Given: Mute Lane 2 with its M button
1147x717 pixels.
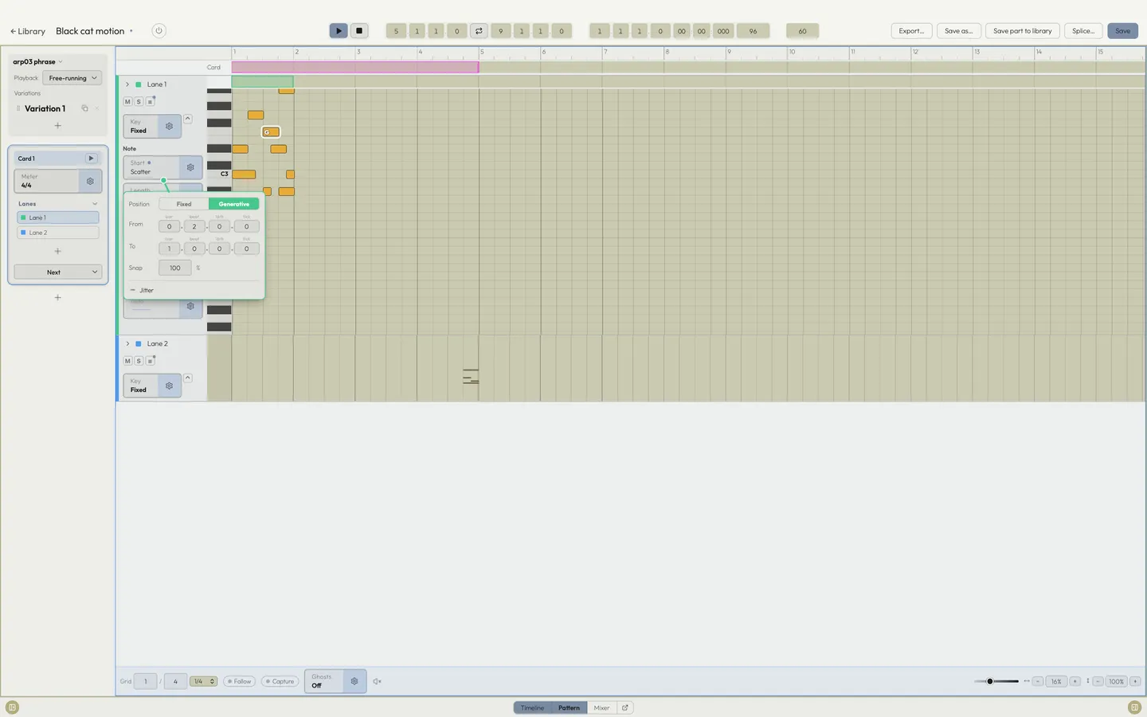Looking at the screenshot, I should pyautogui.click(x=127, y=361).
